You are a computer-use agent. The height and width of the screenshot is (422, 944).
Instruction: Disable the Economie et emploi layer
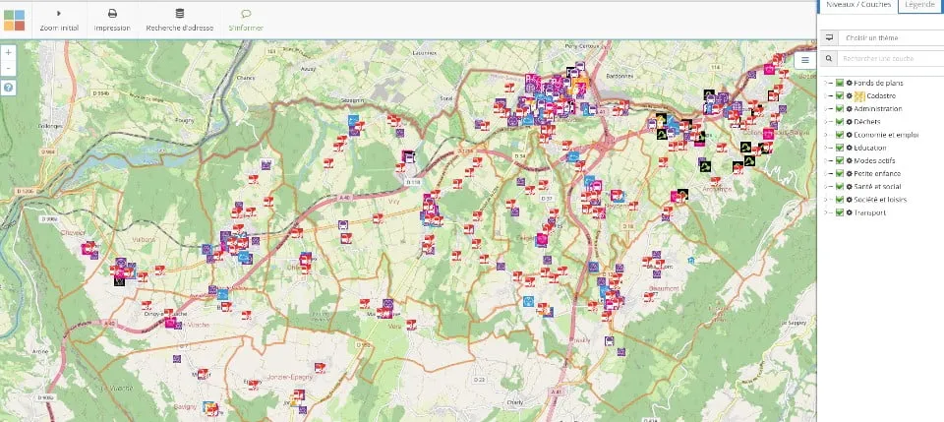coord(839,135)
